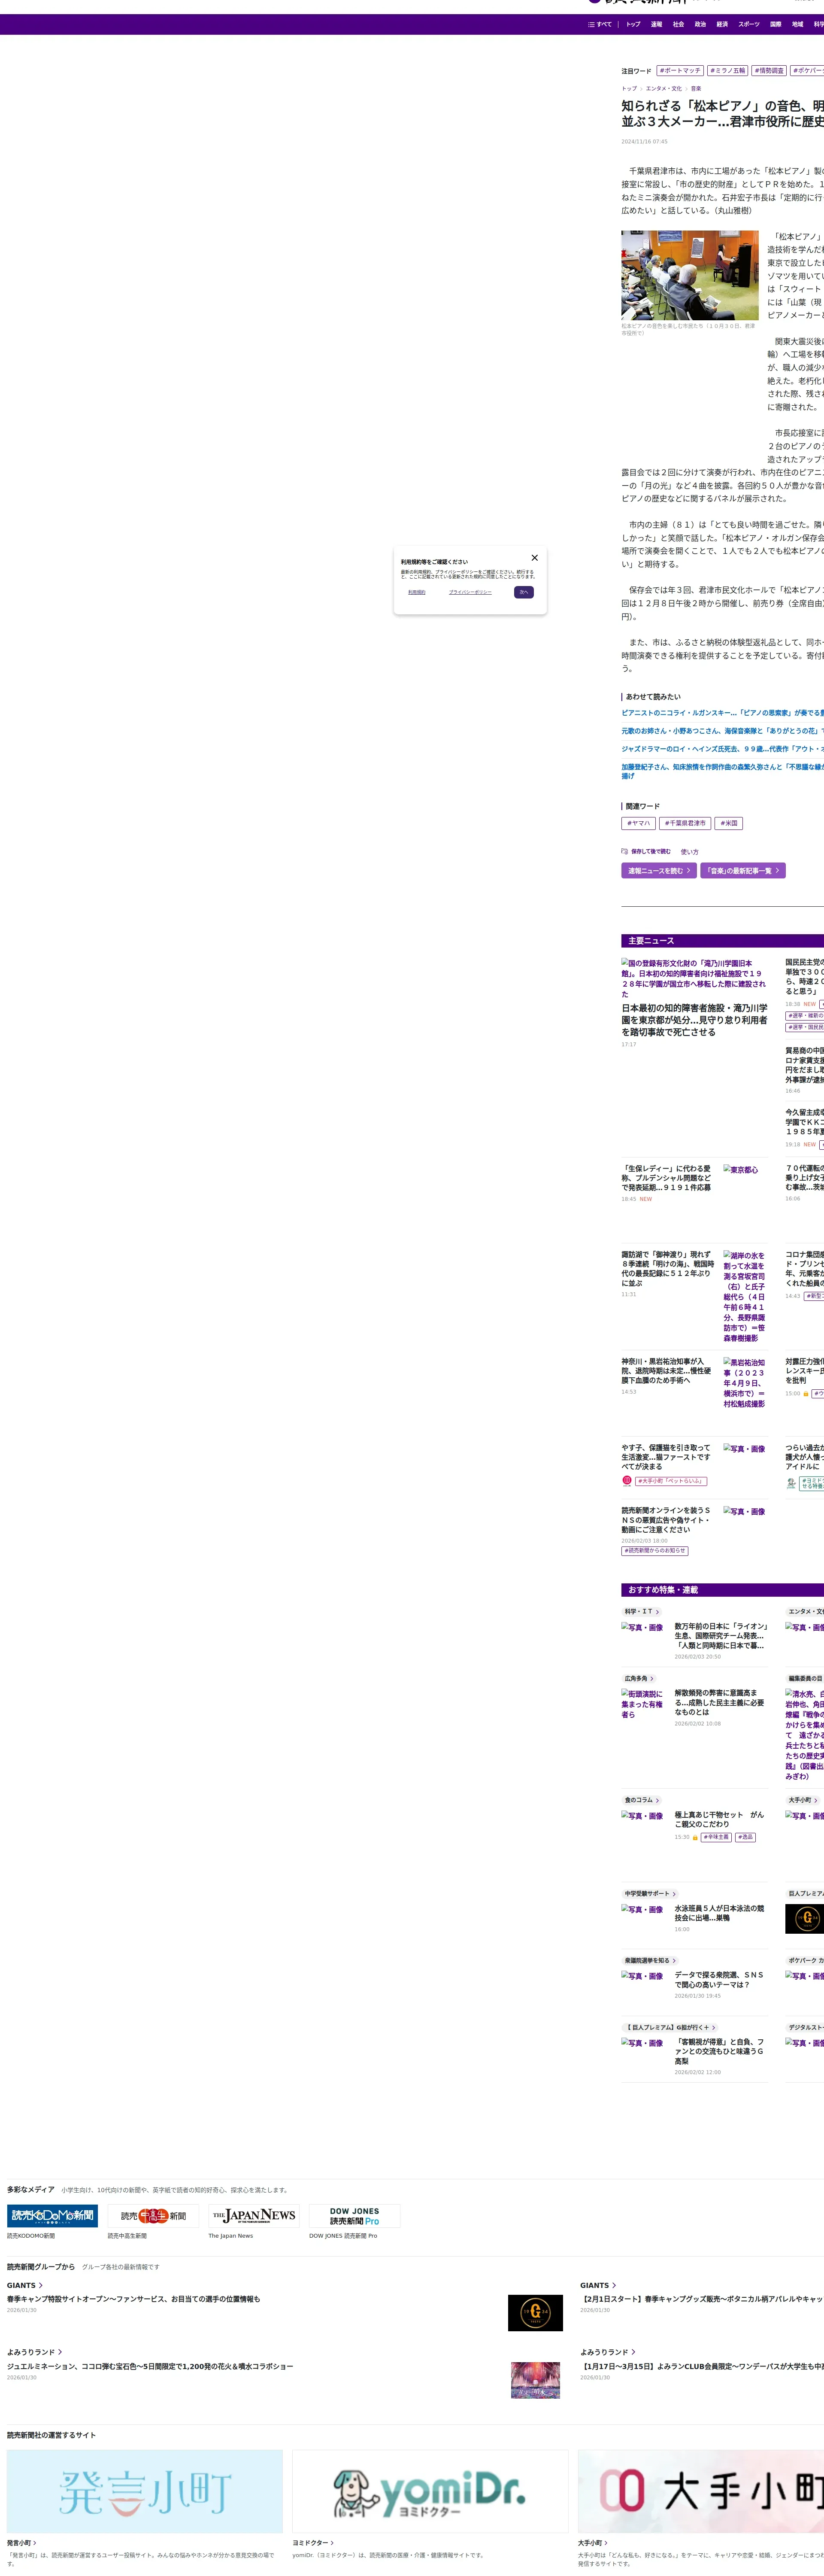Click the #ボートマッチ trending tag
The width and height of the screenshot is (824, 2576).
click(680, 71)
